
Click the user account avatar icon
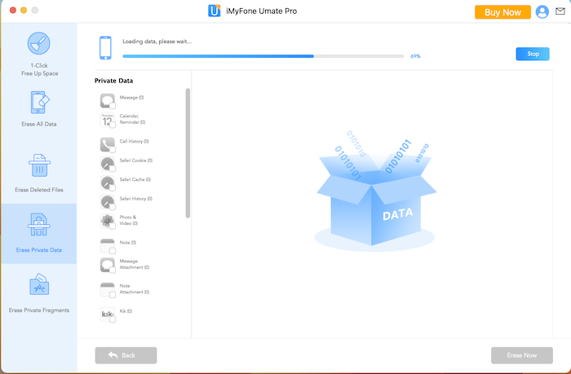(x=542, y=12)
